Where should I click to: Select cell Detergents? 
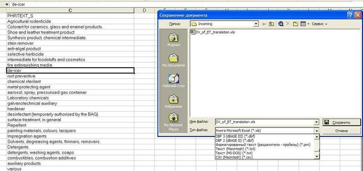[x=70, y=147]
